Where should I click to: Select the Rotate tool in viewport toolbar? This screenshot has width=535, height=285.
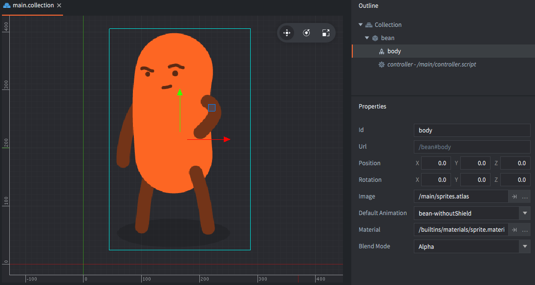[x=306, y=33]
